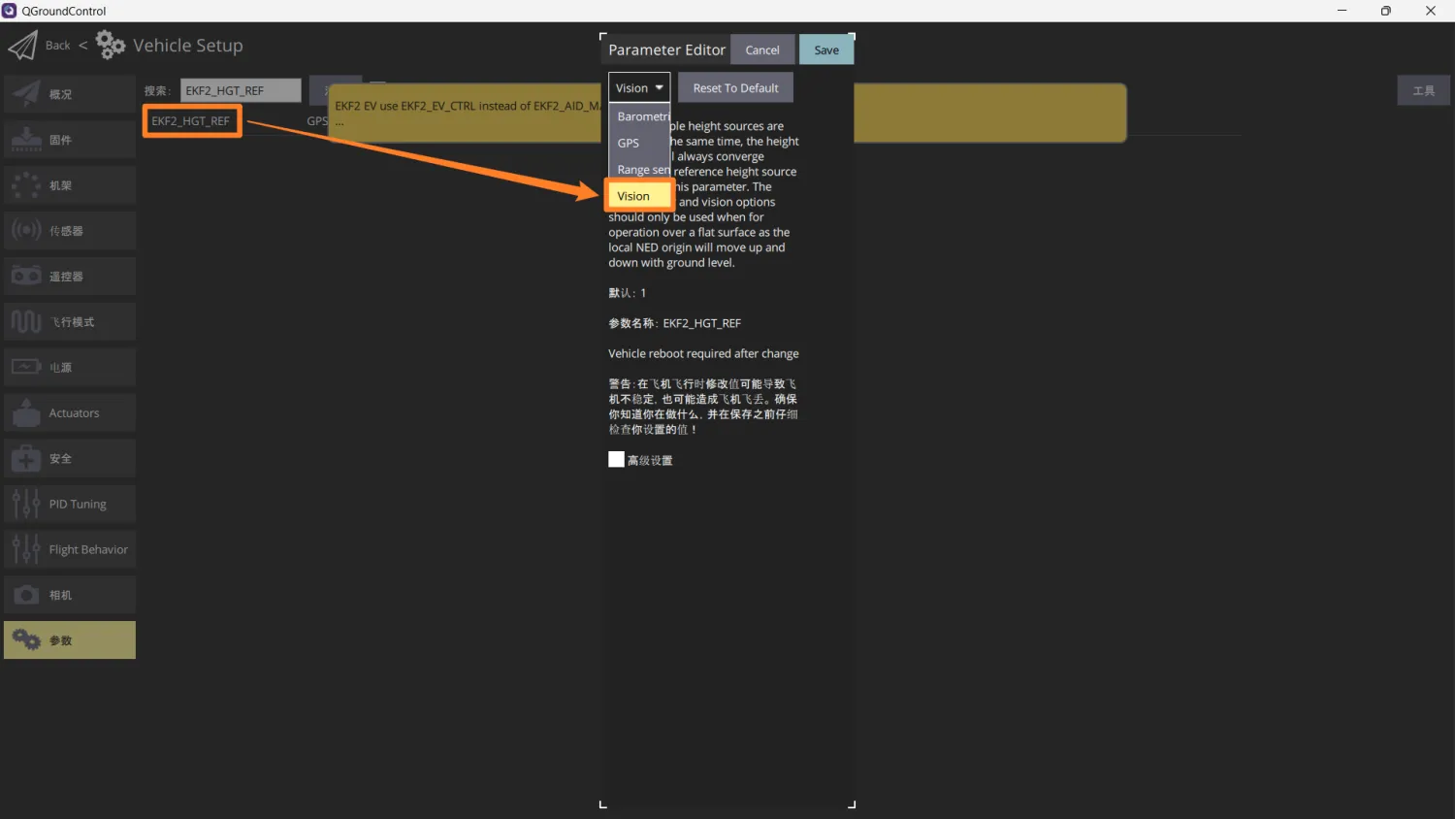
Task: Open the 固件 firmware sidebar item
Action: (x=70, y=140)
